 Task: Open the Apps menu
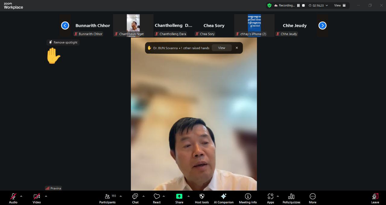click(270, 198)
